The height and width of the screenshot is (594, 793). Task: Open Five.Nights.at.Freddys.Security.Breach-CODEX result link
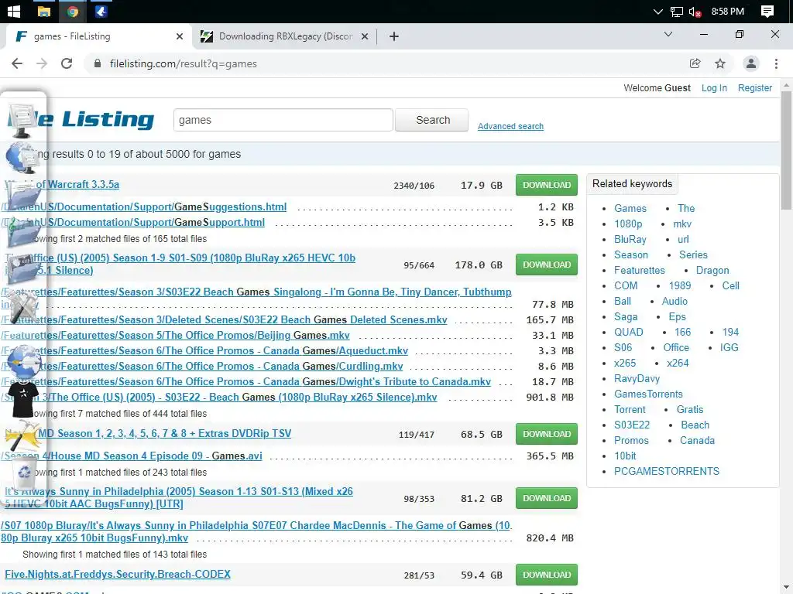[118, 575]
